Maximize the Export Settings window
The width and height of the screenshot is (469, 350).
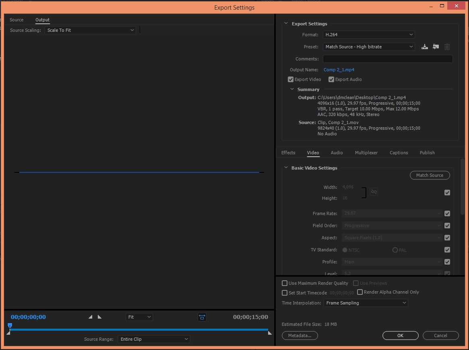point(442,6)
